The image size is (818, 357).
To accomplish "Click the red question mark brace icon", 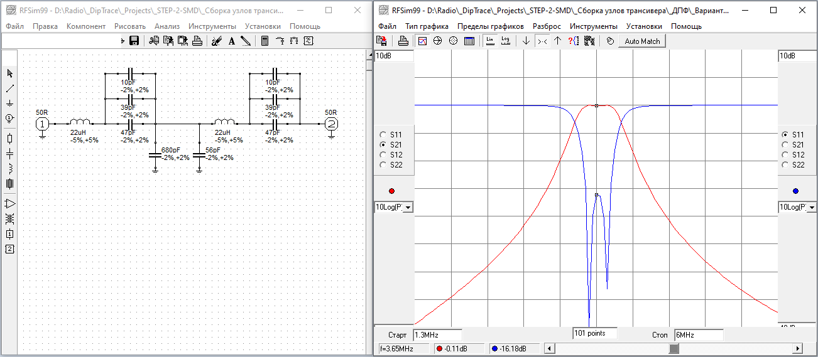I will point(573,41).
